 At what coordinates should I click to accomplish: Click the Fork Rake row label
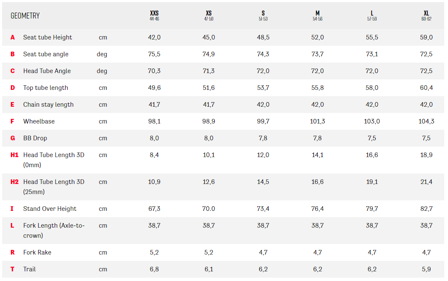(37, 252)
